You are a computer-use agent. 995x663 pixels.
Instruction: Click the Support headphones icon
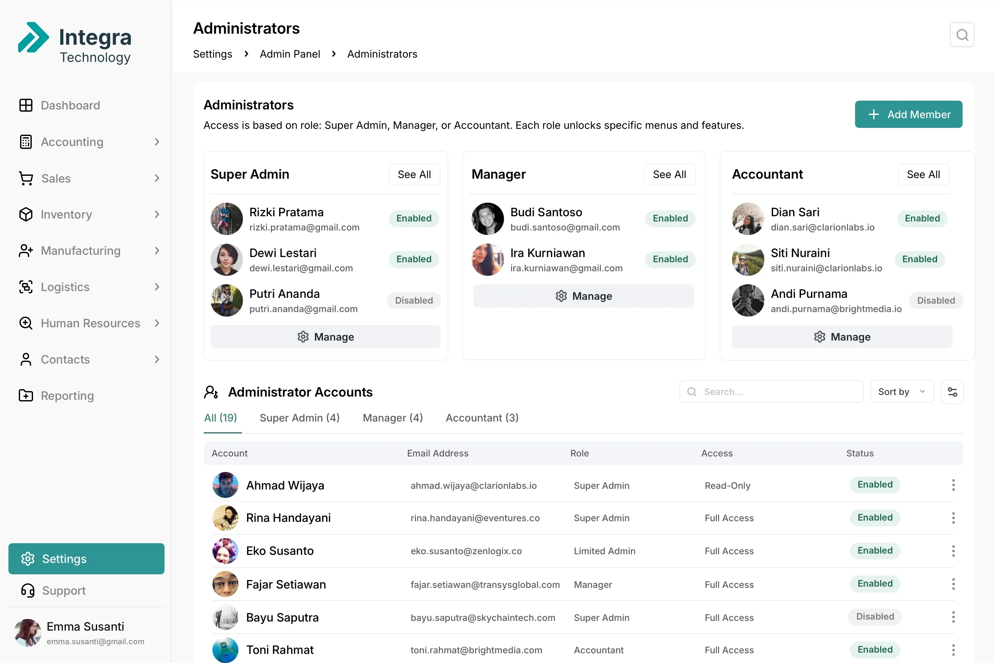(x=28, y=590)
